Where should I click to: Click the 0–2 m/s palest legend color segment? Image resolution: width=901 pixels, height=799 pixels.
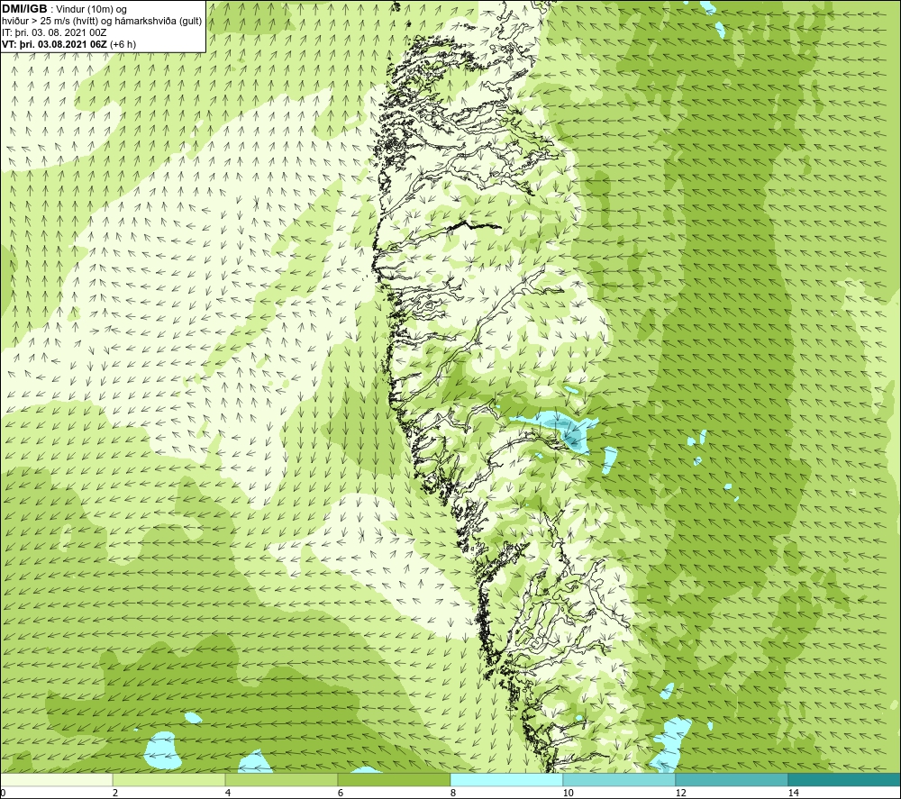(56, 780)
